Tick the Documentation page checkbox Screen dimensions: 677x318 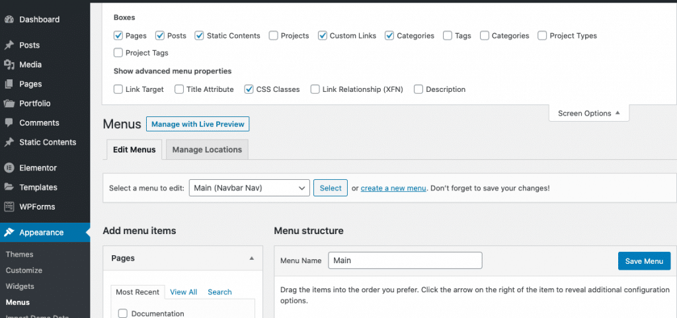pos(122,313)
